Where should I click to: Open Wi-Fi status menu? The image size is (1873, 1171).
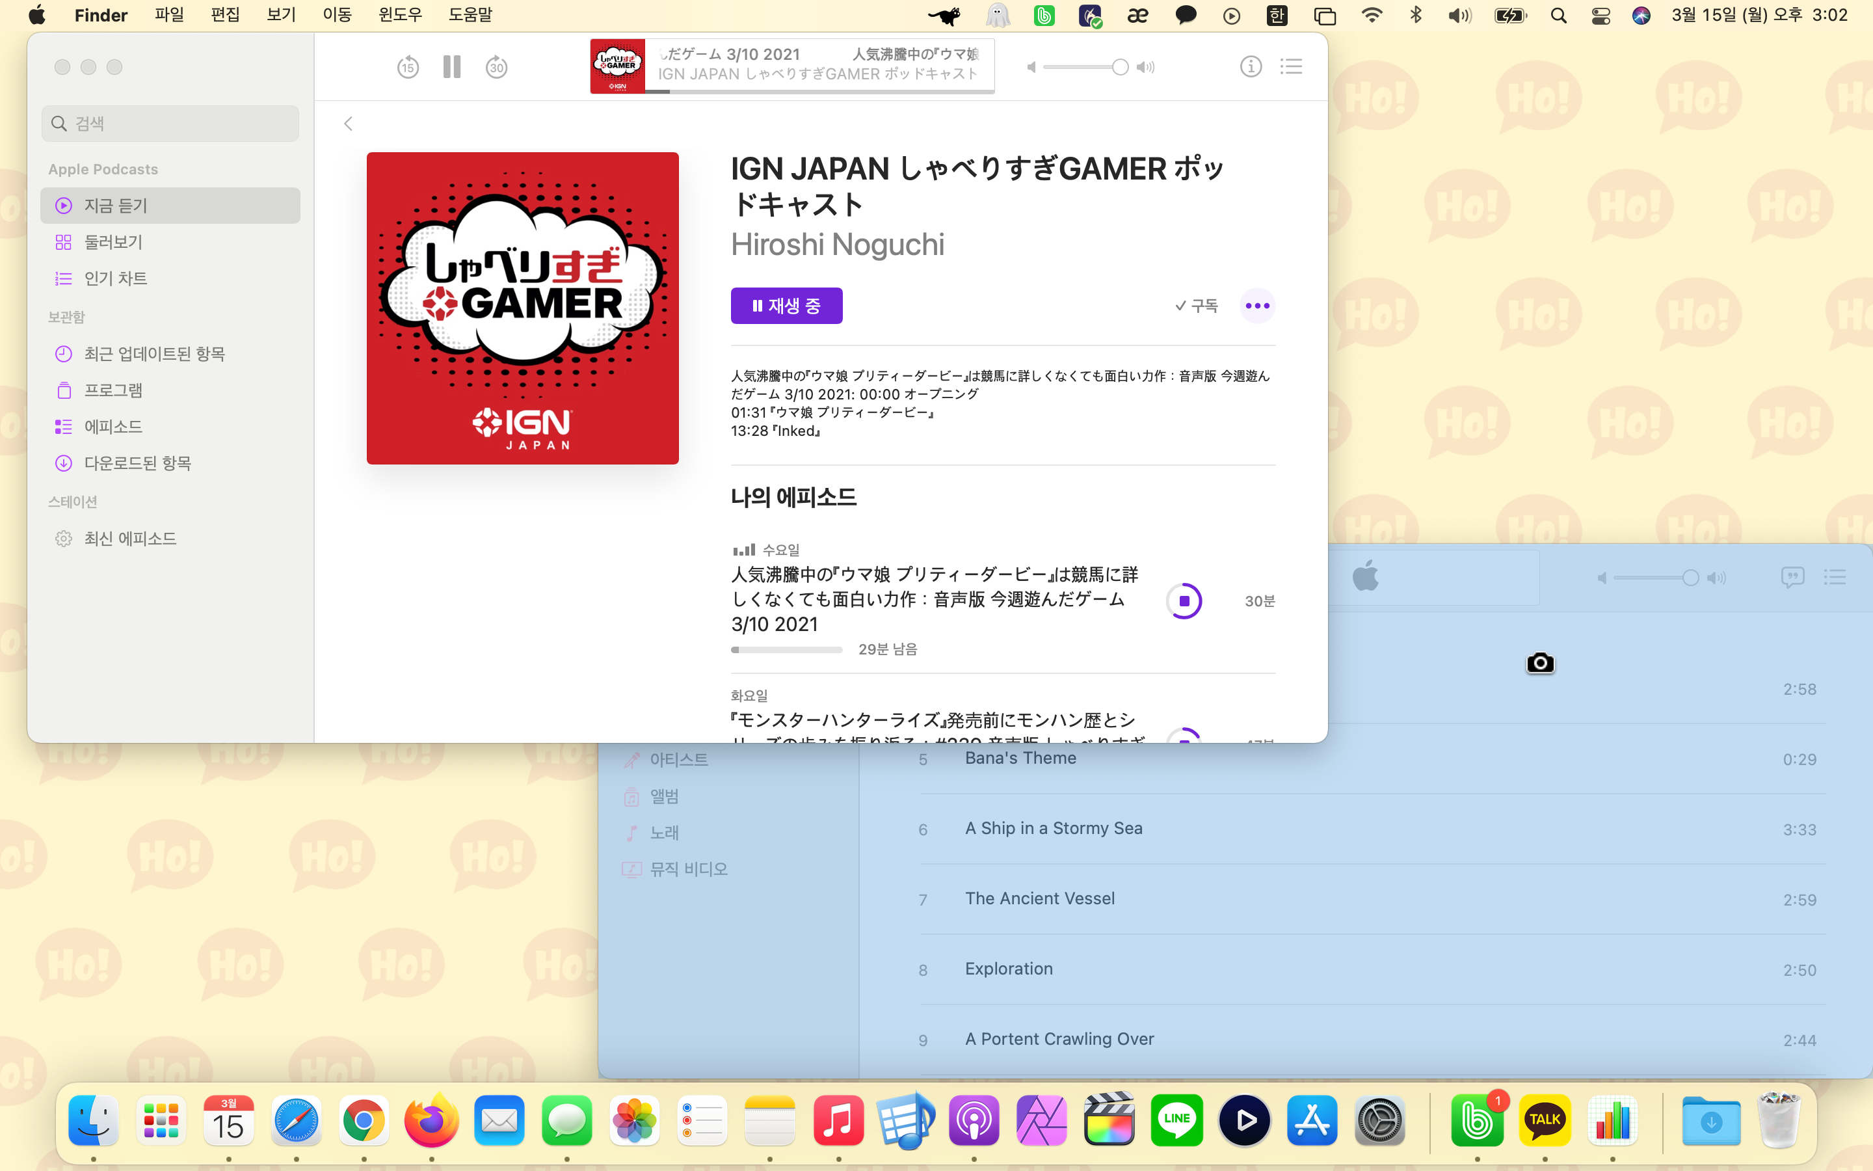(1372, 16)
